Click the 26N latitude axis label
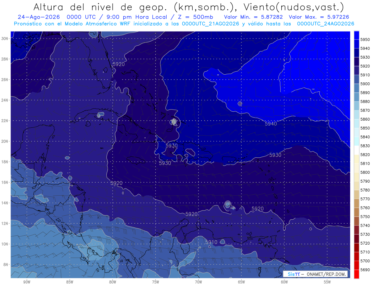Viewport: 371px width, 286px height. tap(5, 80)
